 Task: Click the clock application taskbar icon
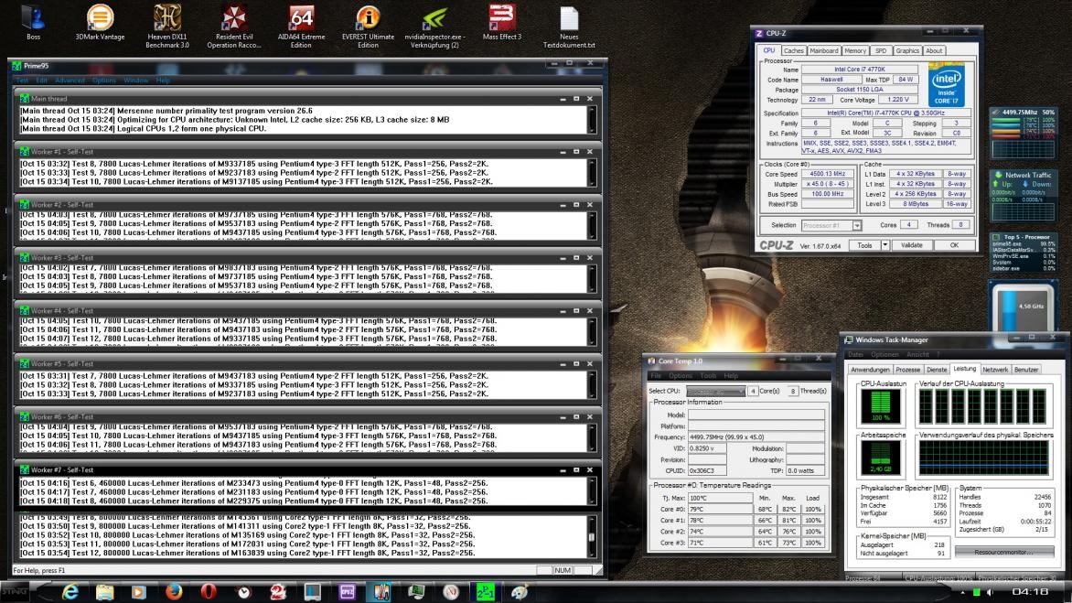[243, 592]
